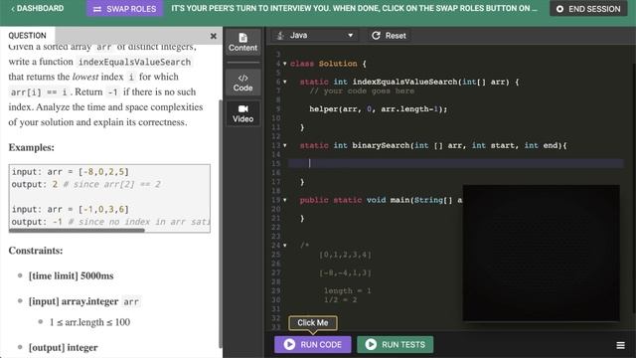Click the '[output] integer' constraint
The image size is (636, 358).
[x=64, y=347]
